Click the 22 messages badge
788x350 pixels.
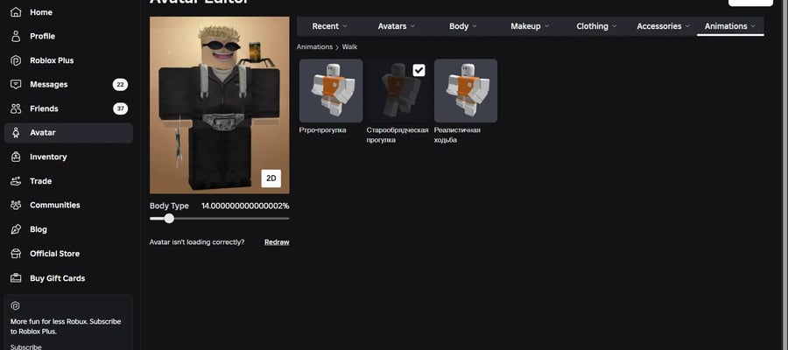tap(120, 84)
